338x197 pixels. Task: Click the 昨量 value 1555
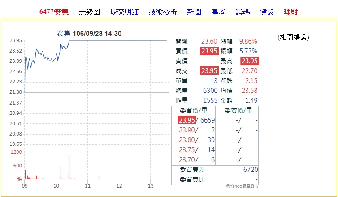pyautogui.click(x=210, y=101)
